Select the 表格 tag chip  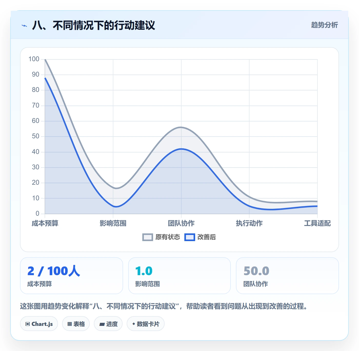(76, 324)
